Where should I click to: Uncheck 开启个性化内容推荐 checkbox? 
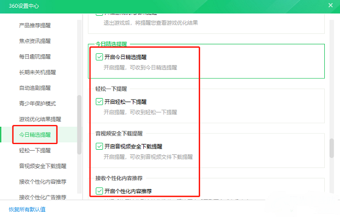(99, 191)
